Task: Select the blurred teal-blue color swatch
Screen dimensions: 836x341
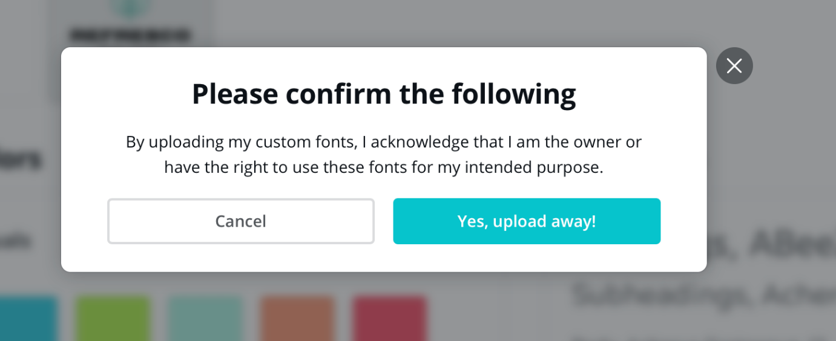Action: click(27, 319)
